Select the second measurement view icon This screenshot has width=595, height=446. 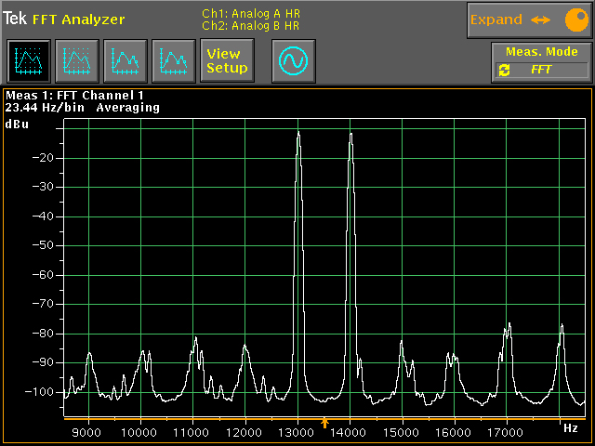[76, 61]
